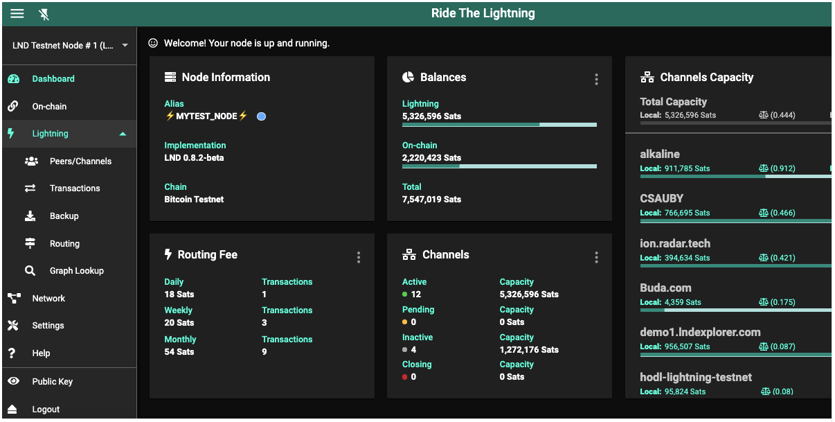Click the hodl-lightning-testnet channel name
Viewport: 835px width, 422px height.
pyautogui.click(x=696, y=377)
